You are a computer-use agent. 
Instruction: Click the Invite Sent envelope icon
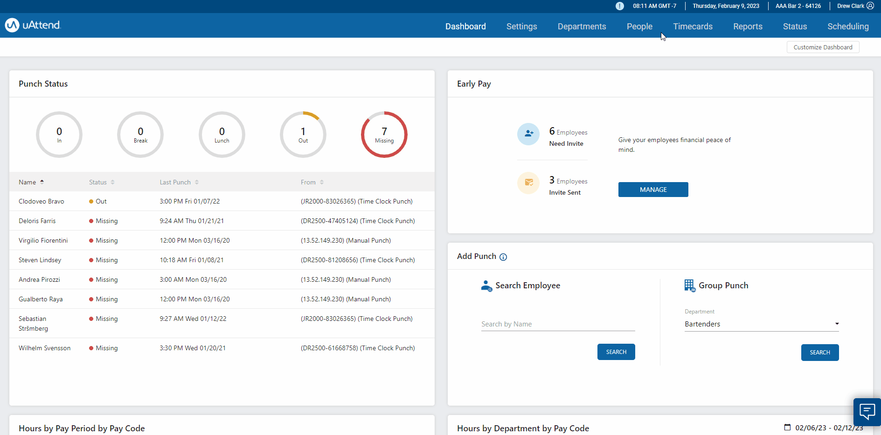coord(528,183)
